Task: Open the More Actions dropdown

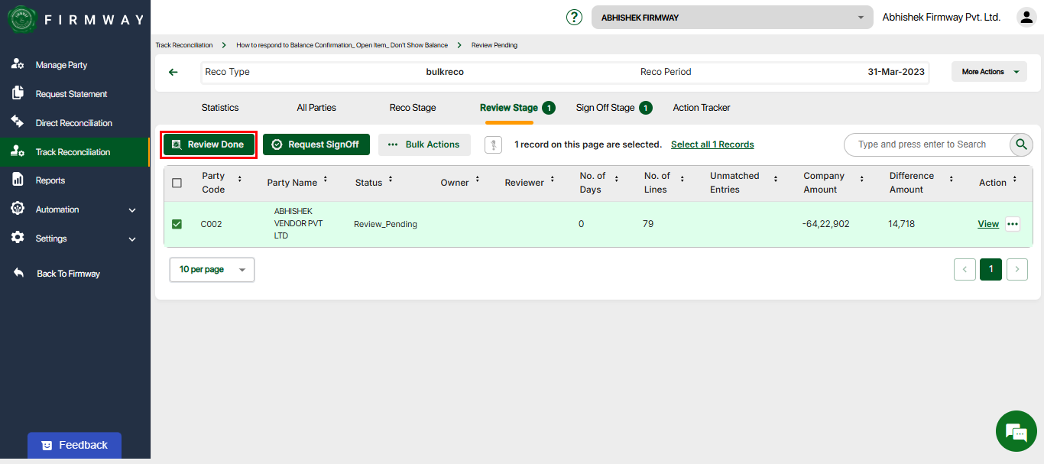Action: click(x=989, y=72)
